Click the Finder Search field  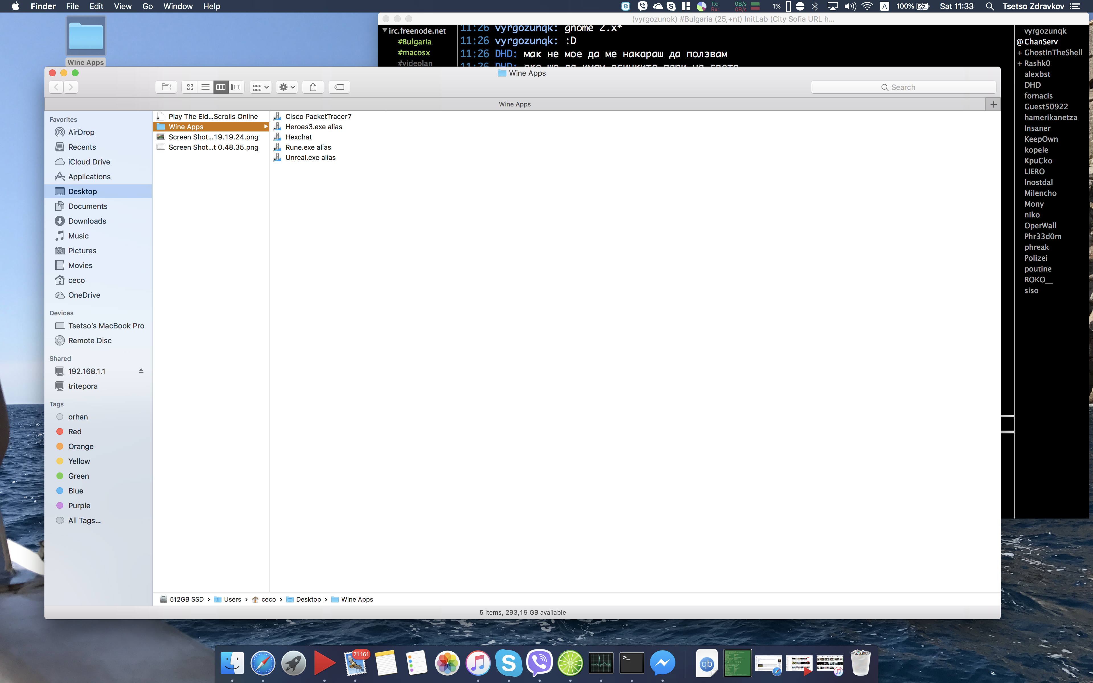903,87
